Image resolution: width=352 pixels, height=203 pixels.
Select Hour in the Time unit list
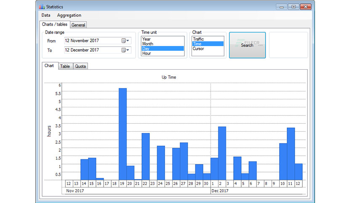[x=163, y=53]
